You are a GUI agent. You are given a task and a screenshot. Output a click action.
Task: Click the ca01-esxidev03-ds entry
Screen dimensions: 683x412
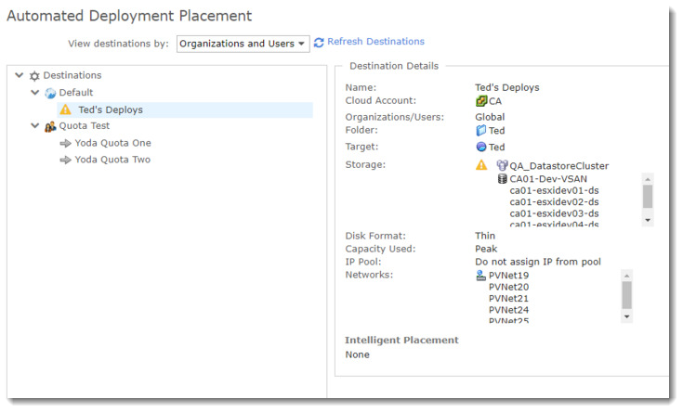coord(554,213)
